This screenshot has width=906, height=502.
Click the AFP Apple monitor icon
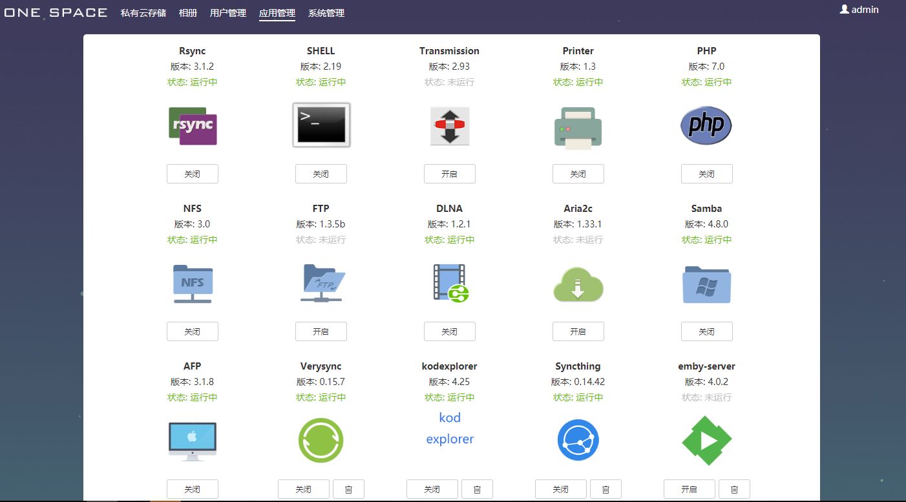point(193,442)
